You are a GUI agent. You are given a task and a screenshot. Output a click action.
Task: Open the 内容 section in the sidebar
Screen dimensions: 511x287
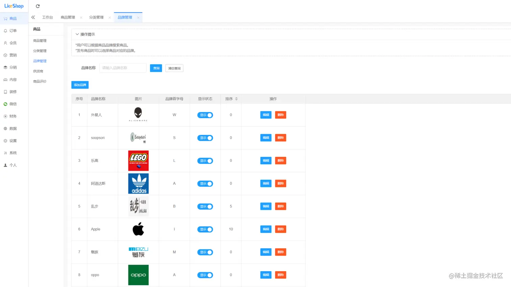coord(14,80)
